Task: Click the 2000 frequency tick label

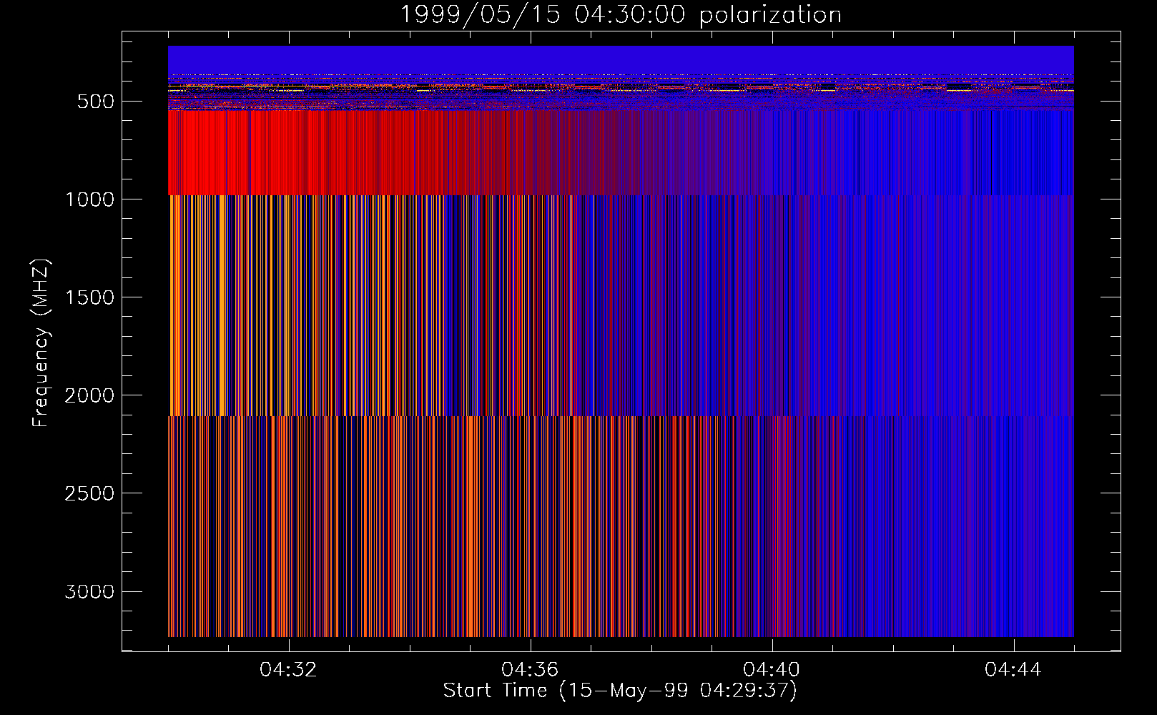Action: [89, 395]
